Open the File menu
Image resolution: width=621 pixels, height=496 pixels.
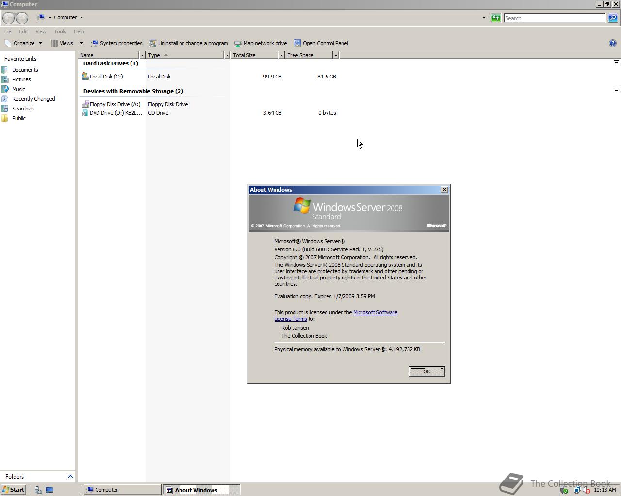coord(7,31)
